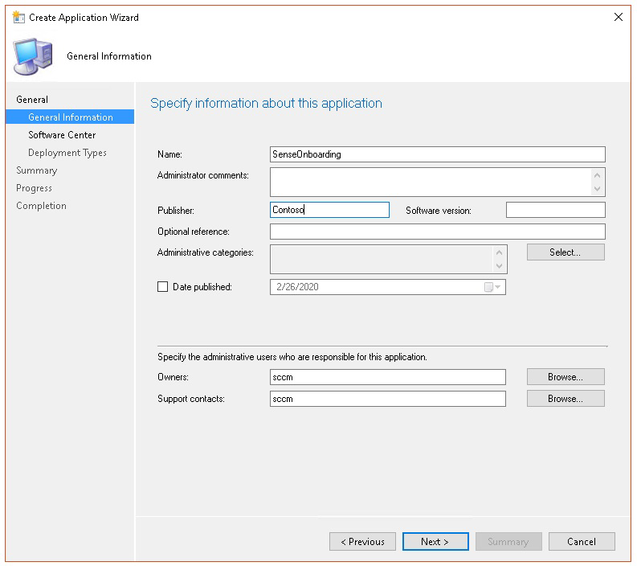Browse for Support contacts
This screenshot has height=570, width=637.
[566, 399]
